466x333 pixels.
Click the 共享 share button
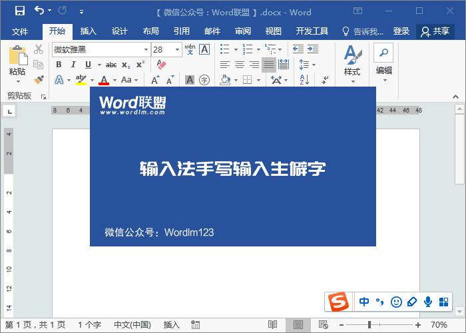pyautogui.click(x=435, y=31)
